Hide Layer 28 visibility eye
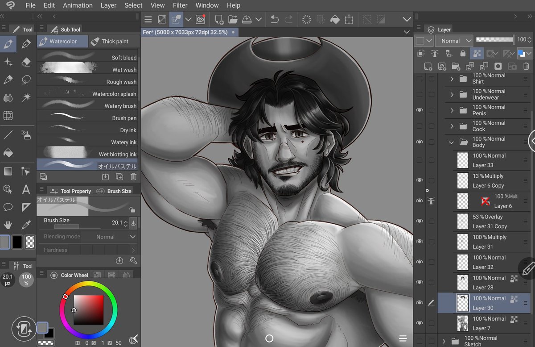The width and height of the screenshot is (535, 347). pos(419,282)
